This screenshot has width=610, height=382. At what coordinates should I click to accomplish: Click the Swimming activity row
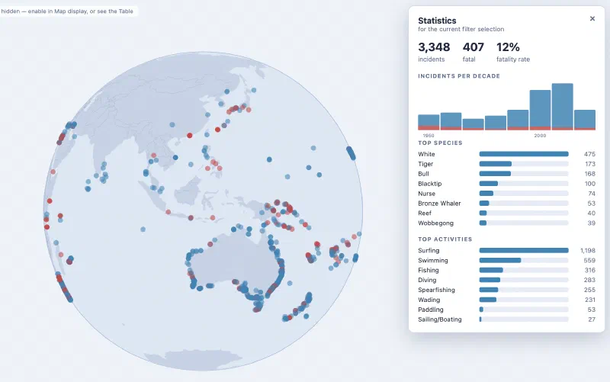click(x=506, y=260)
